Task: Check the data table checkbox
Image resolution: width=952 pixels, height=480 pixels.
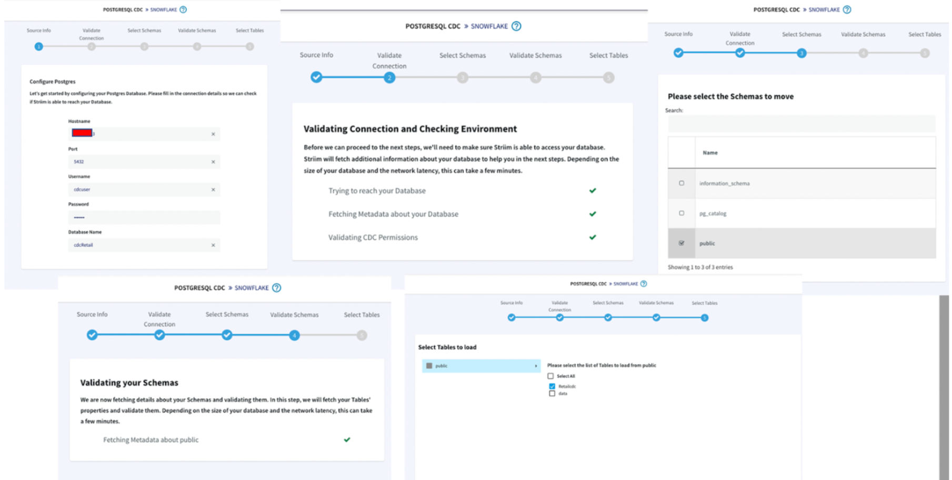Action: click(x=552, y=393)
